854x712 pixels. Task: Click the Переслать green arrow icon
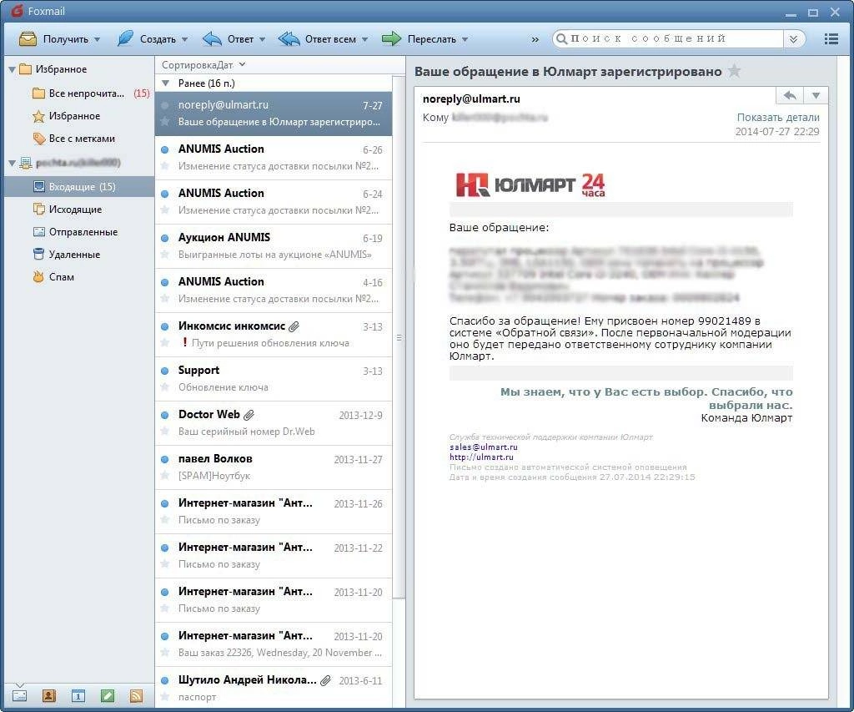pos(391,38)
